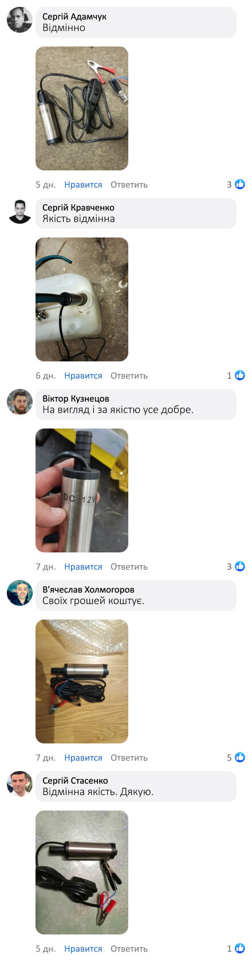Like Віктор Кузнецов's comment via Нравится
The width and height of the screenshot is (252, 962).
(x=83, y=567)
